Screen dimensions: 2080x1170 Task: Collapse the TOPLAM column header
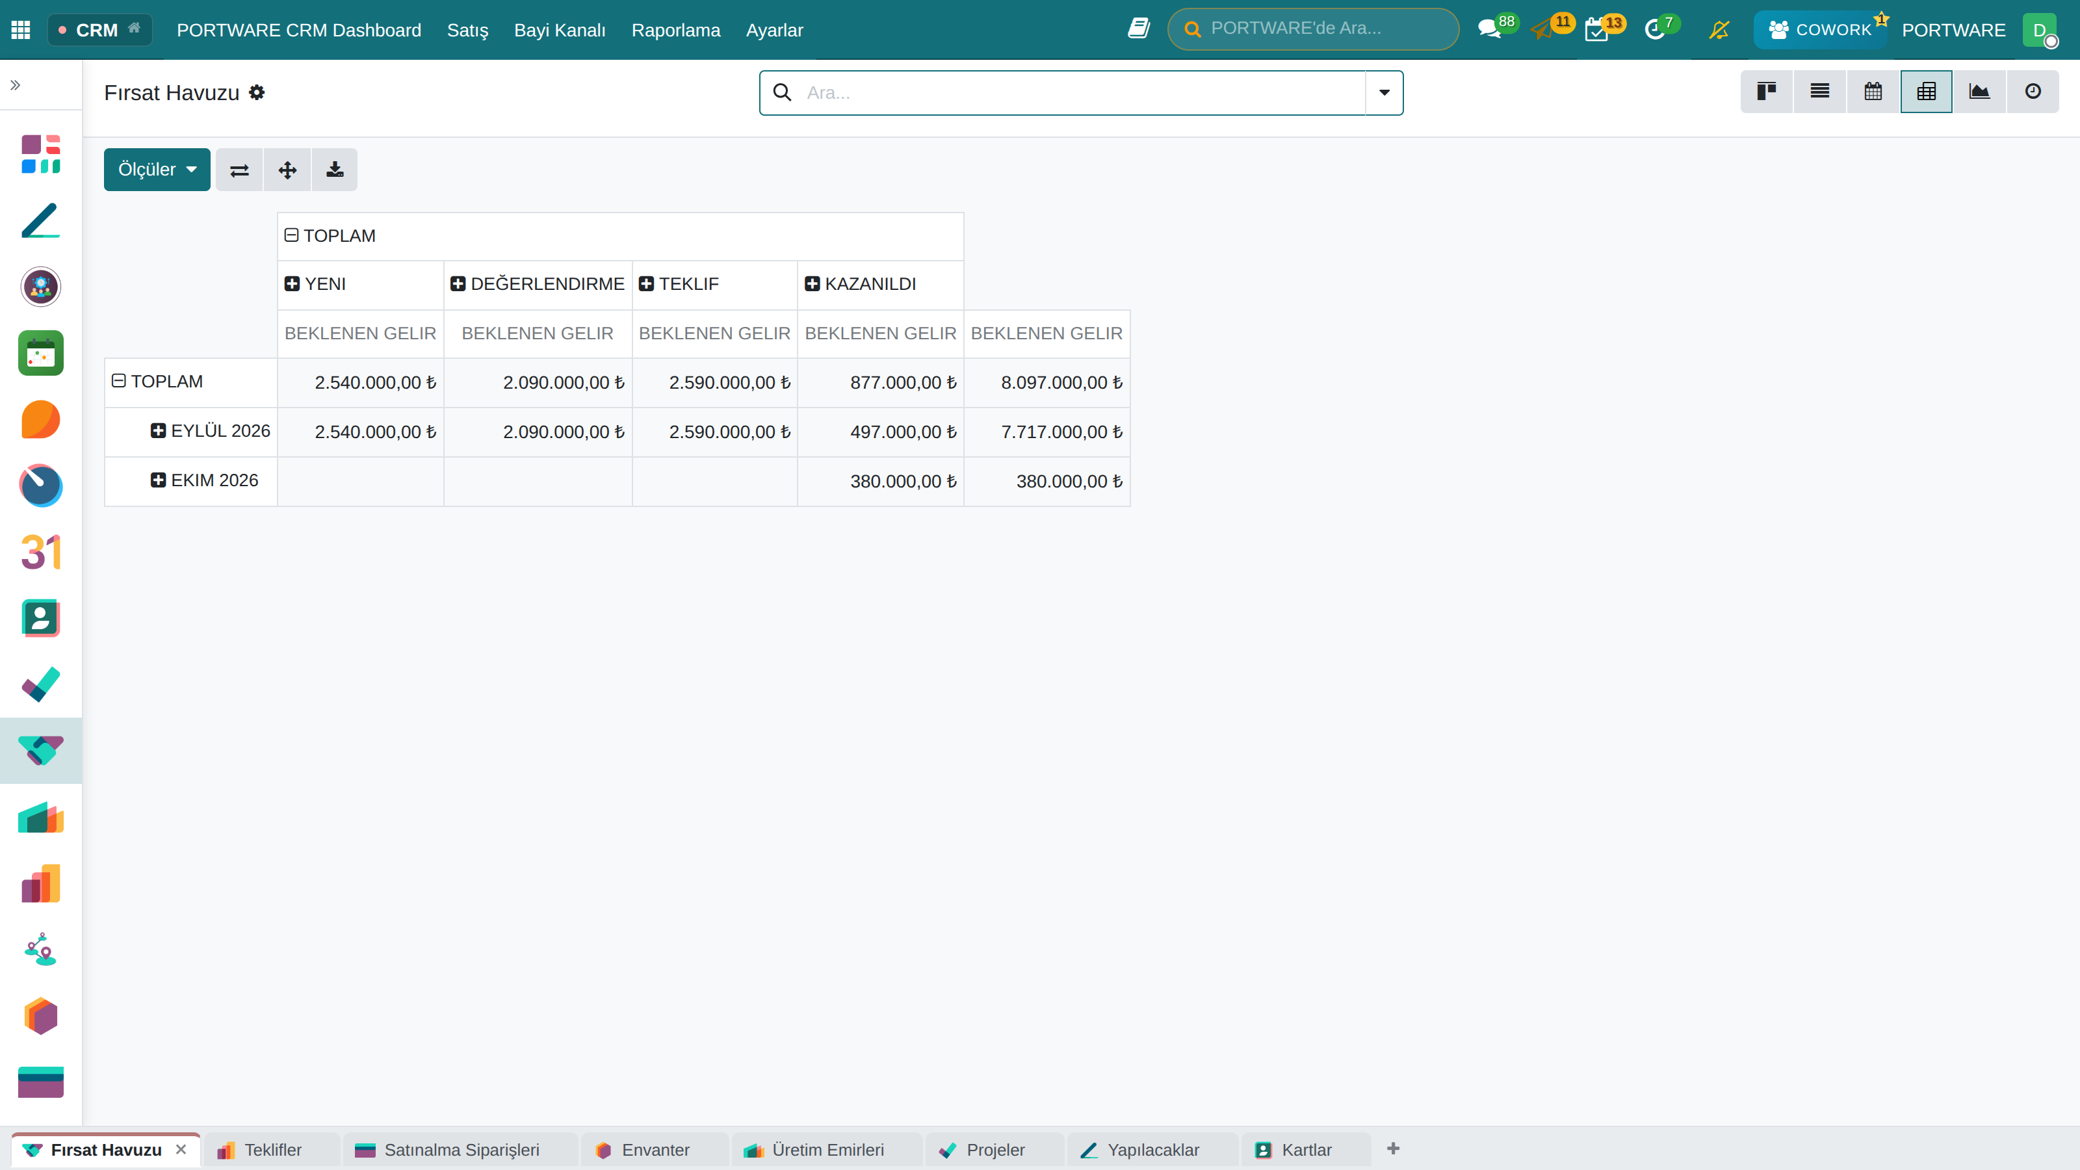click(x=291, y=235)
